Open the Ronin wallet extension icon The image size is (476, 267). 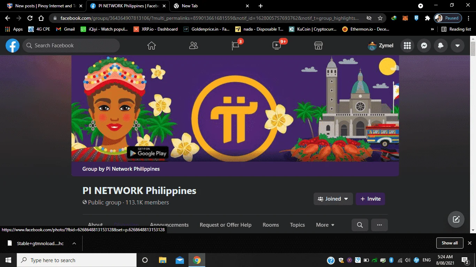click(416, 18)
